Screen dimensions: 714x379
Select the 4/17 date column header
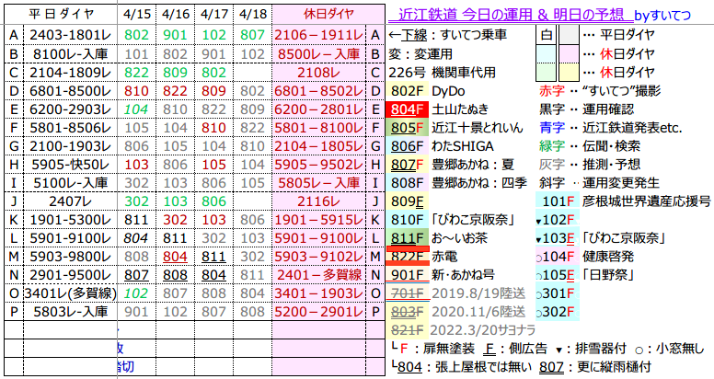(214, 14)
